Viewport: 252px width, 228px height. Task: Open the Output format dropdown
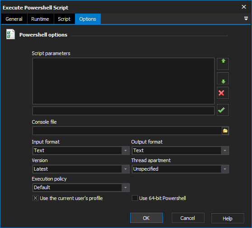pos(180,150)
